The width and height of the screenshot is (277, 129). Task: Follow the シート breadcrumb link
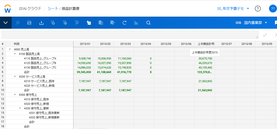click(53, 9)
